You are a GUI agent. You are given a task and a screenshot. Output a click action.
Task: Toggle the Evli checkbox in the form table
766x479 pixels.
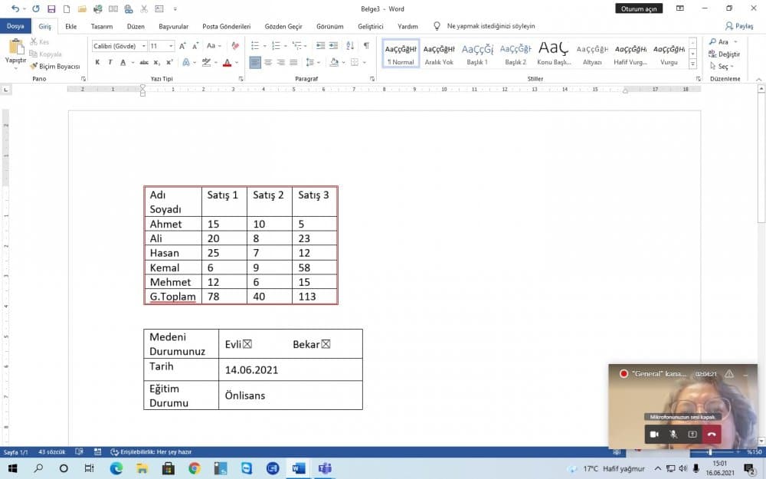click(247, 344)
